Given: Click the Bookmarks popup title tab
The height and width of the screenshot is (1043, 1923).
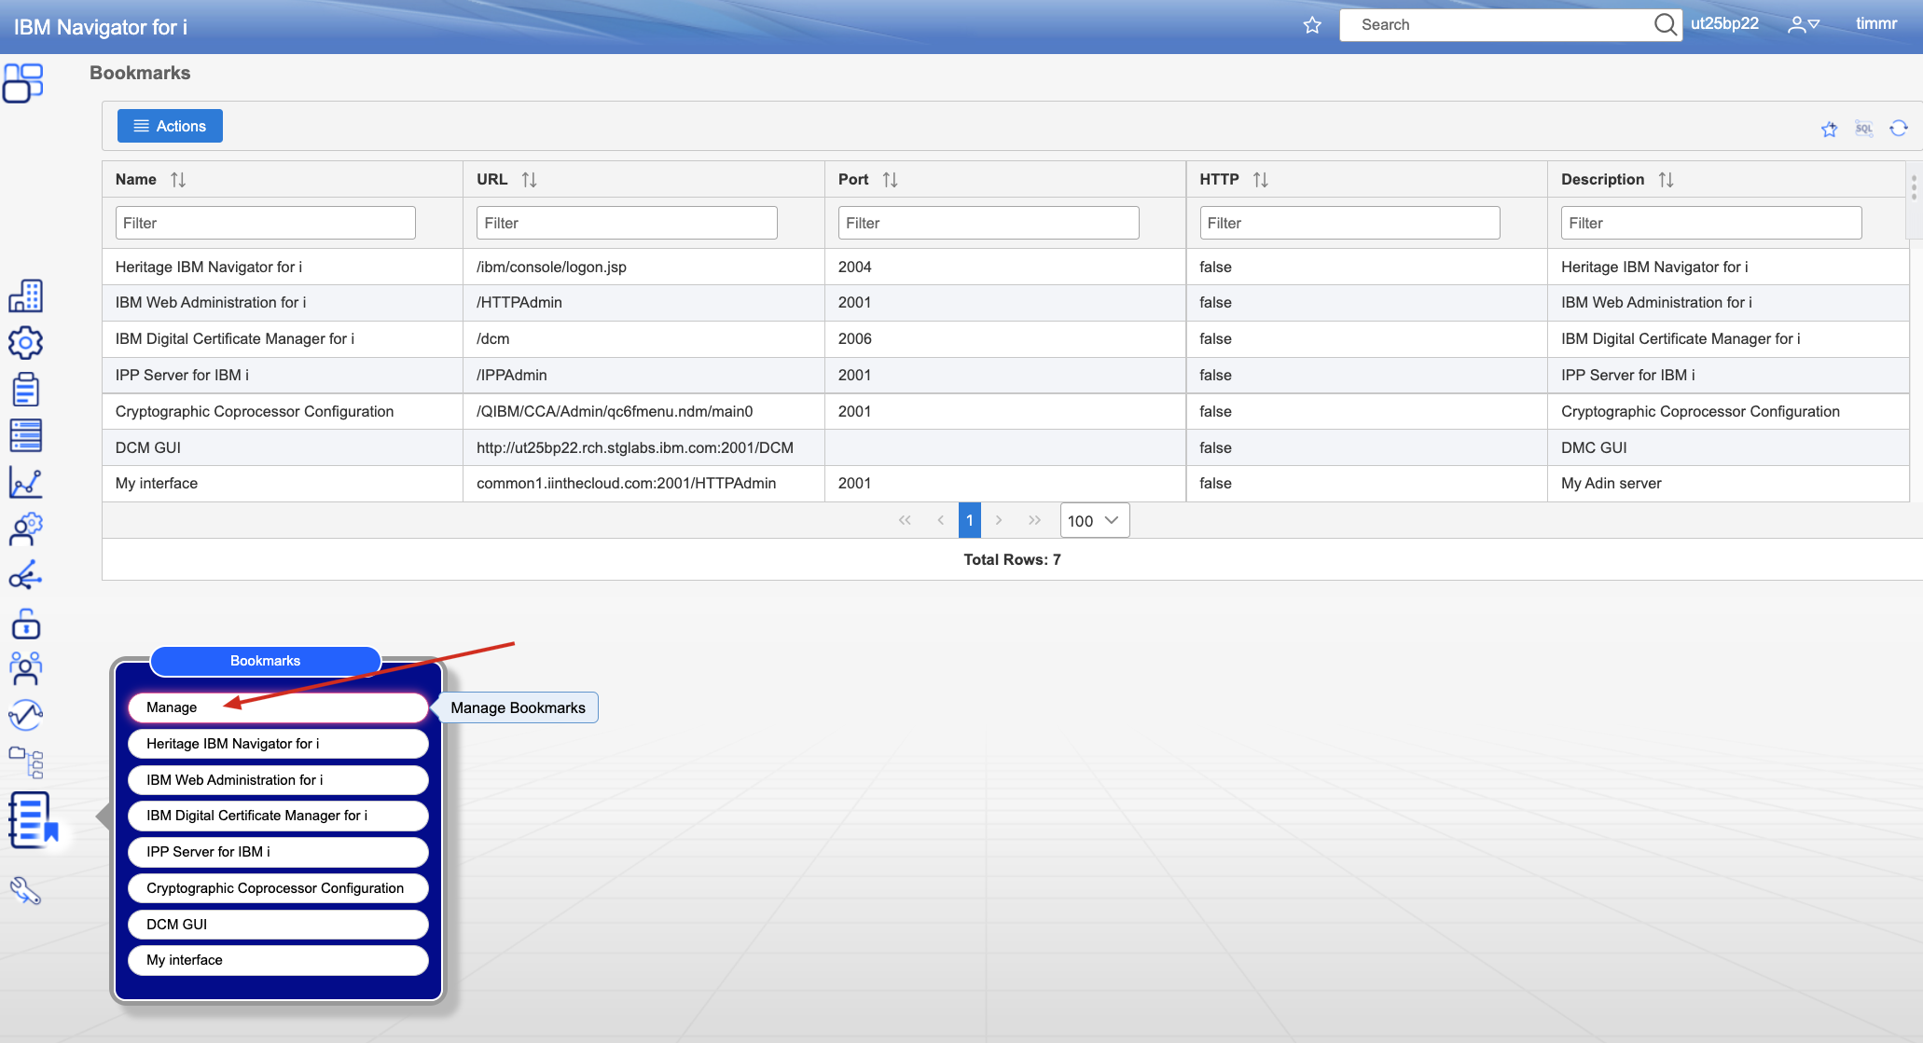Looking at the screenshot, I should click(x=266, y=661).
